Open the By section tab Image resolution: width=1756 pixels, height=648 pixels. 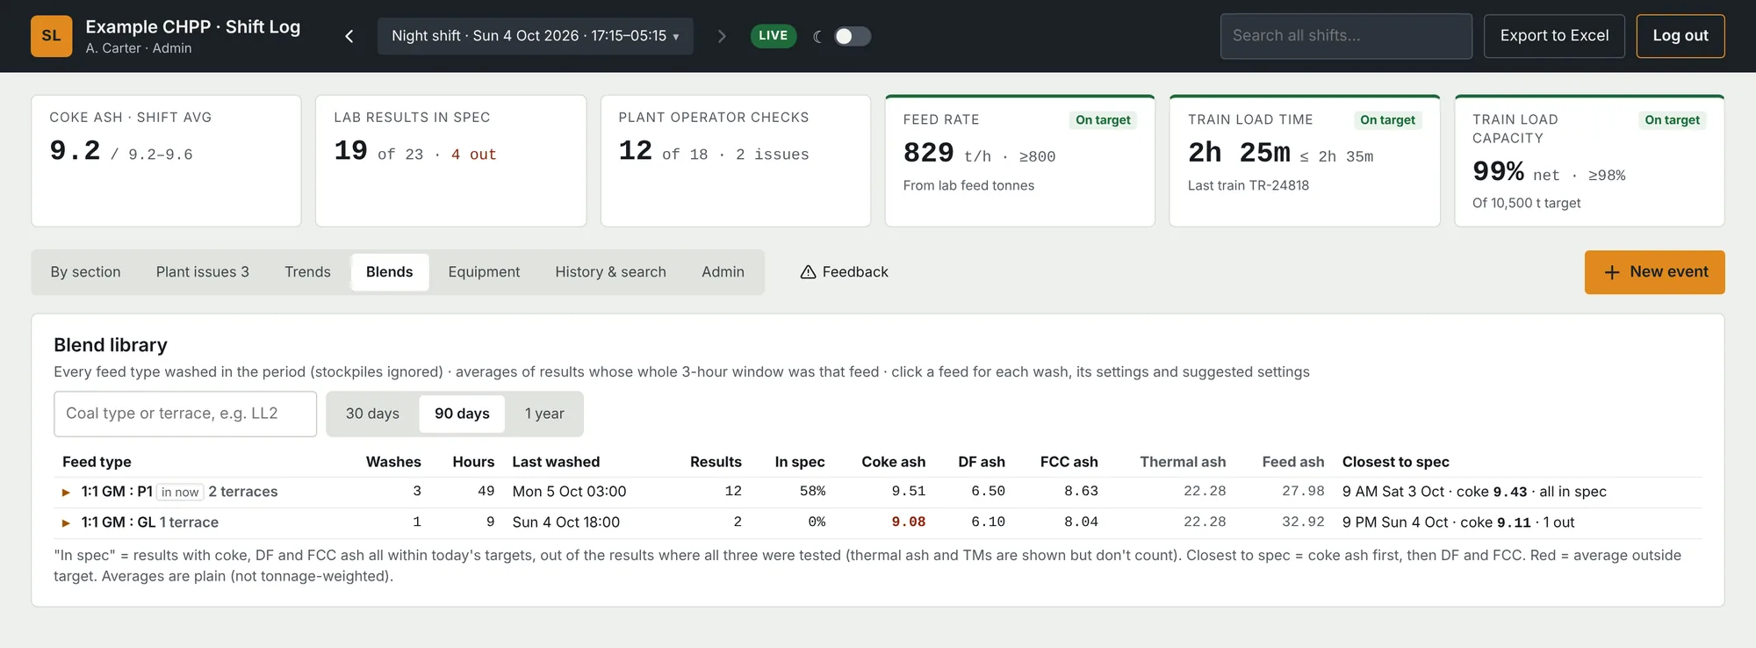pos(85,272)
